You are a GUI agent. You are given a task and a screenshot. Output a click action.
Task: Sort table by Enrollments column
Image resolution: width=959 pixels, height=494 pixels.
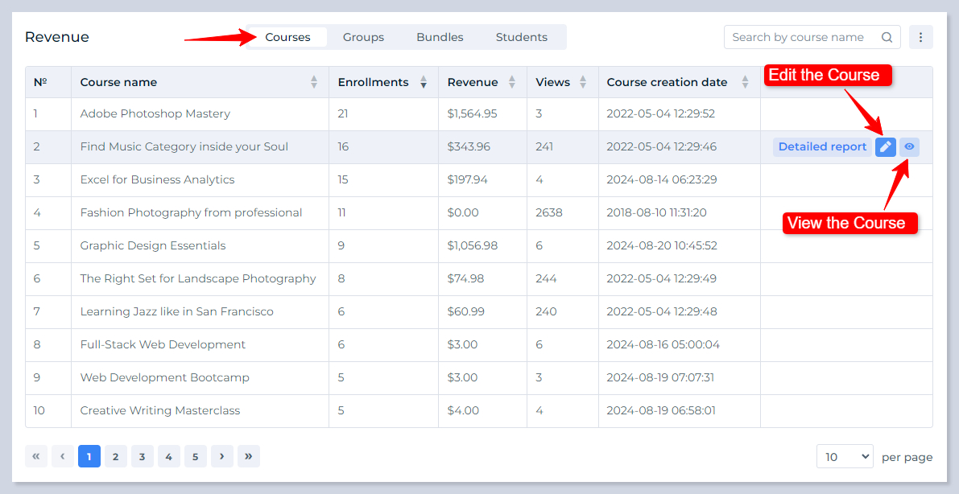click(x=424, y=82)
